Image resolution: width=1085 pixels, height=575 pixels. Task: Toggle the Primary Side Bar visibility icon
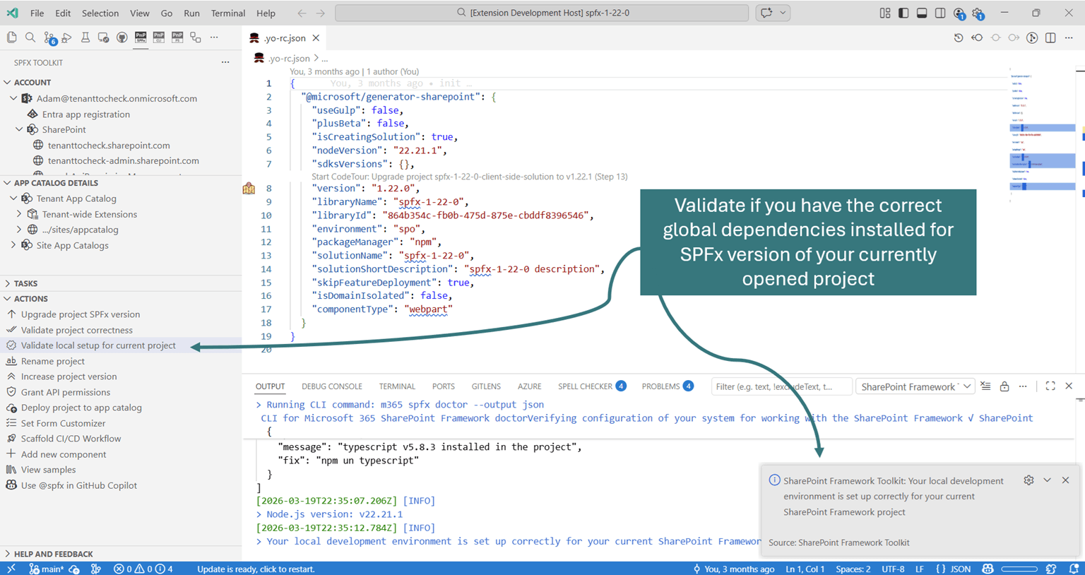(904, 13)
